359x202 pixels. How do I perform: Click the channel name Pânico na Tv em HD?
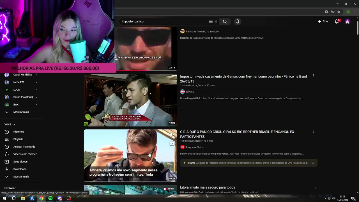point(202,32)
